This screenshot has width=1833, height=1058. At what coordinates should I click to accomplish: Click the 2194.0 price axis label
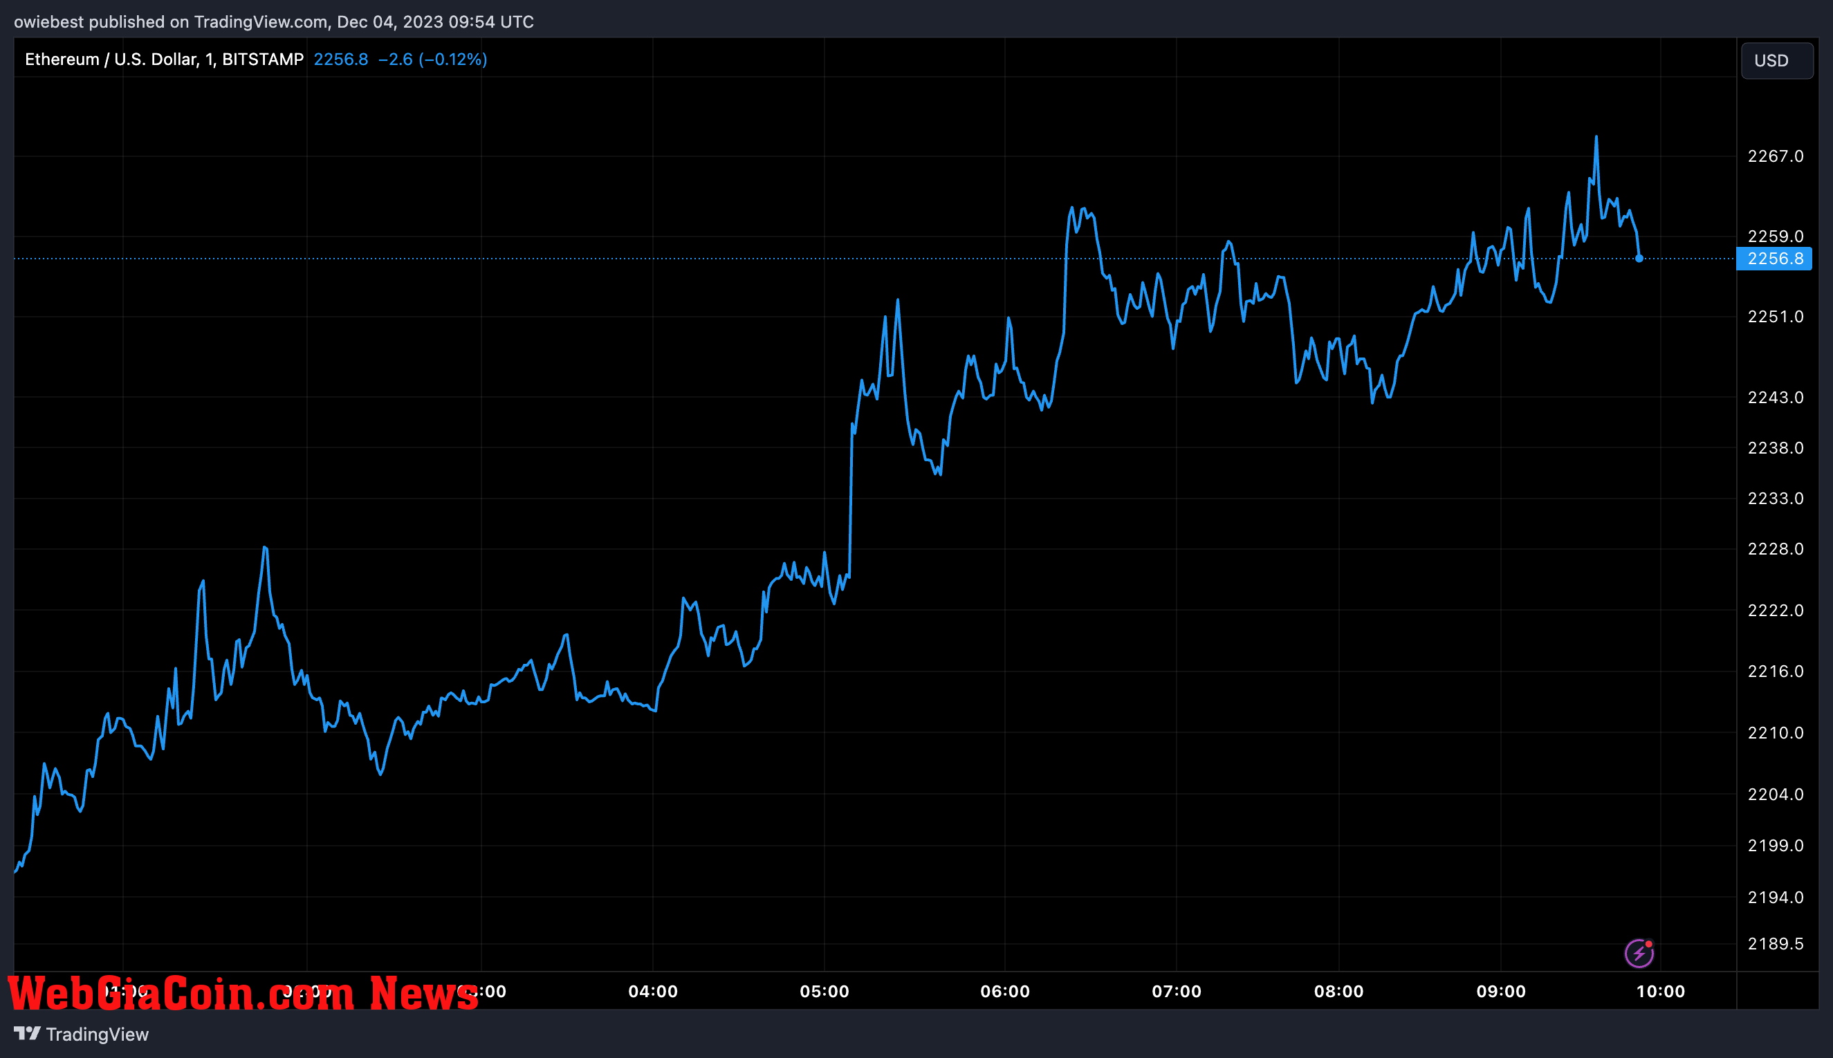point(1775,898)
